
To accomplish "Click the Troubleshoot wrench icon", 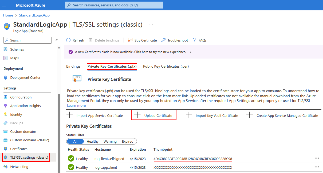I will [x=163, y=40].
